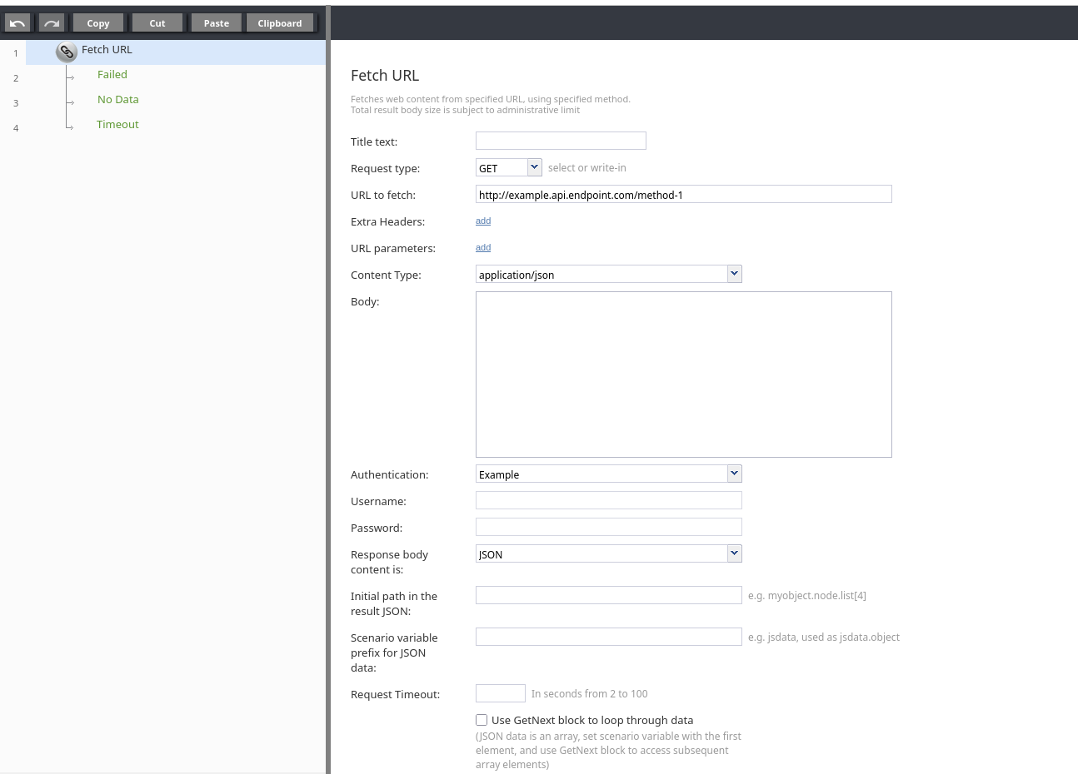The image size is (1078, 774).
Task: Click add link for URL parameters
Action: click(x=483, y=248)
